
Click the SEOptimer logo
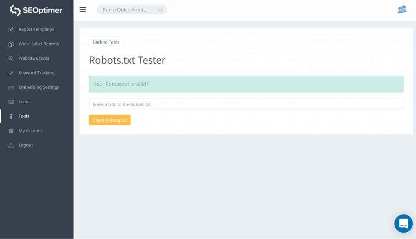(36, 10)
